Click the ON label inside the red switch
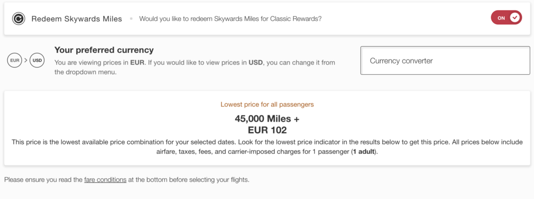 [501, 18]
